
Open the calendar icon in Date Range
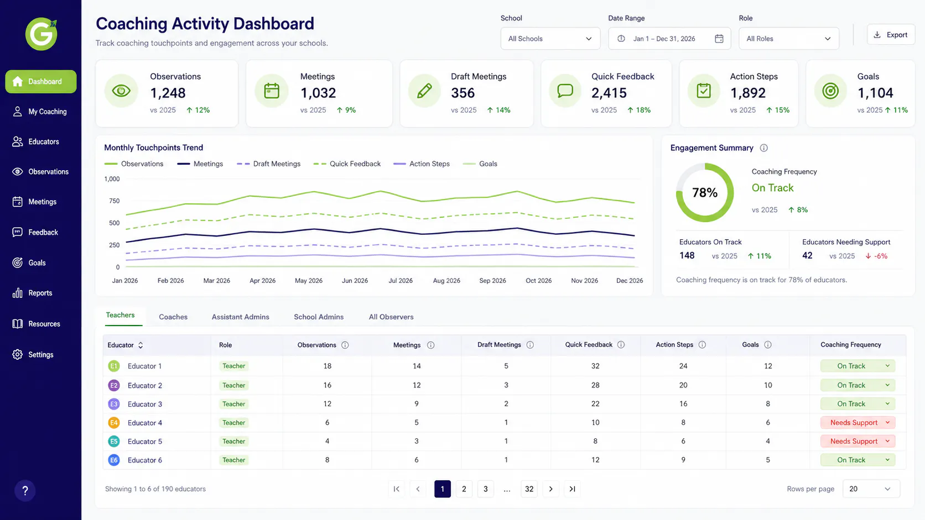(719, 39)
